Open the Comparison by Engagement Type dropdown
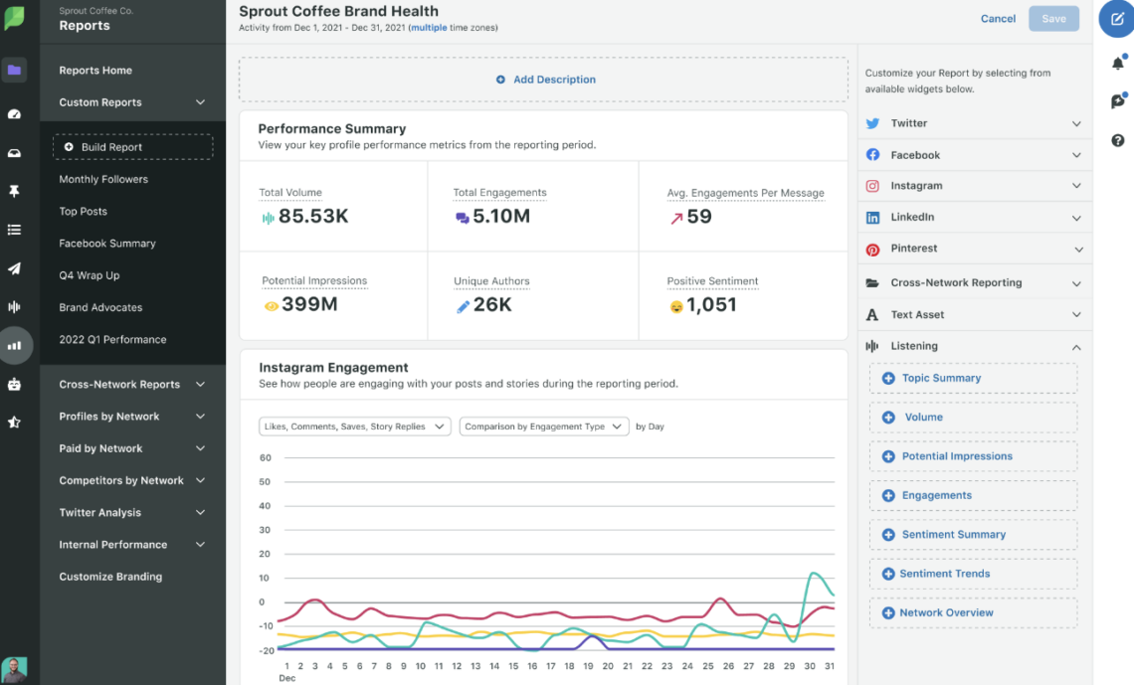 click(x=544, y=427)
